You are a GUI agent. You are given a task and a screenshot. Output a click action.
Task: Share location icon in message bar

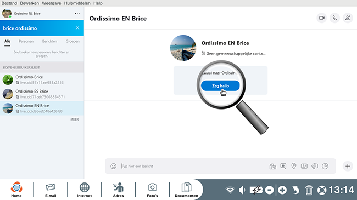[x=294, y=166]
